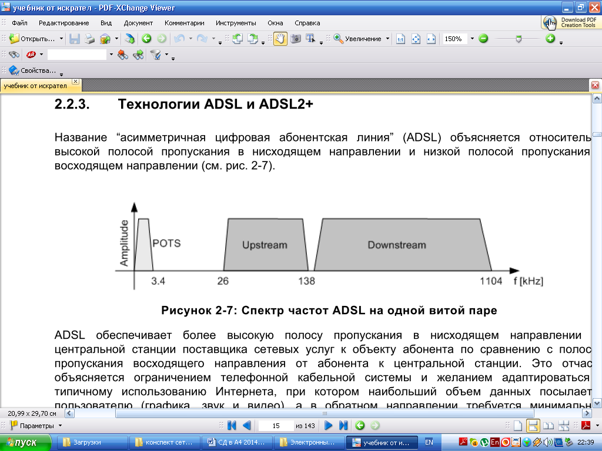Screen dimensions: 602x451
Task: Jump to first page icon
Action: click(232, 425)
